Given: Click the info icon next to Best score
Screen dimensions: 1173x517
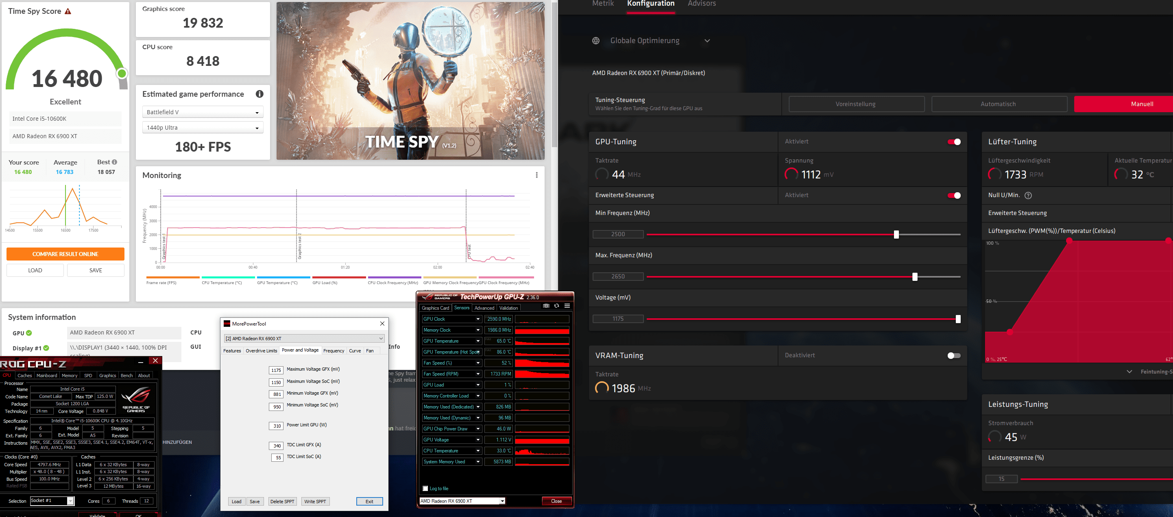Looking at the screenshot, I should tap(114, 162).
